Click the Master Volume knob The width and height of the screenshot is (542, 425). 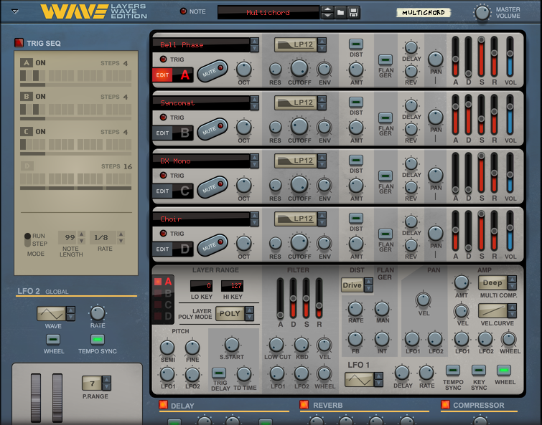pyautogui.click(x=482, y=12)
